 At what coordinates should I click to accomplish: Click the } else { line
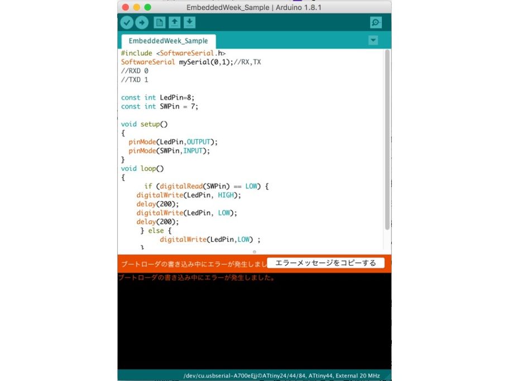pos(156,231)
